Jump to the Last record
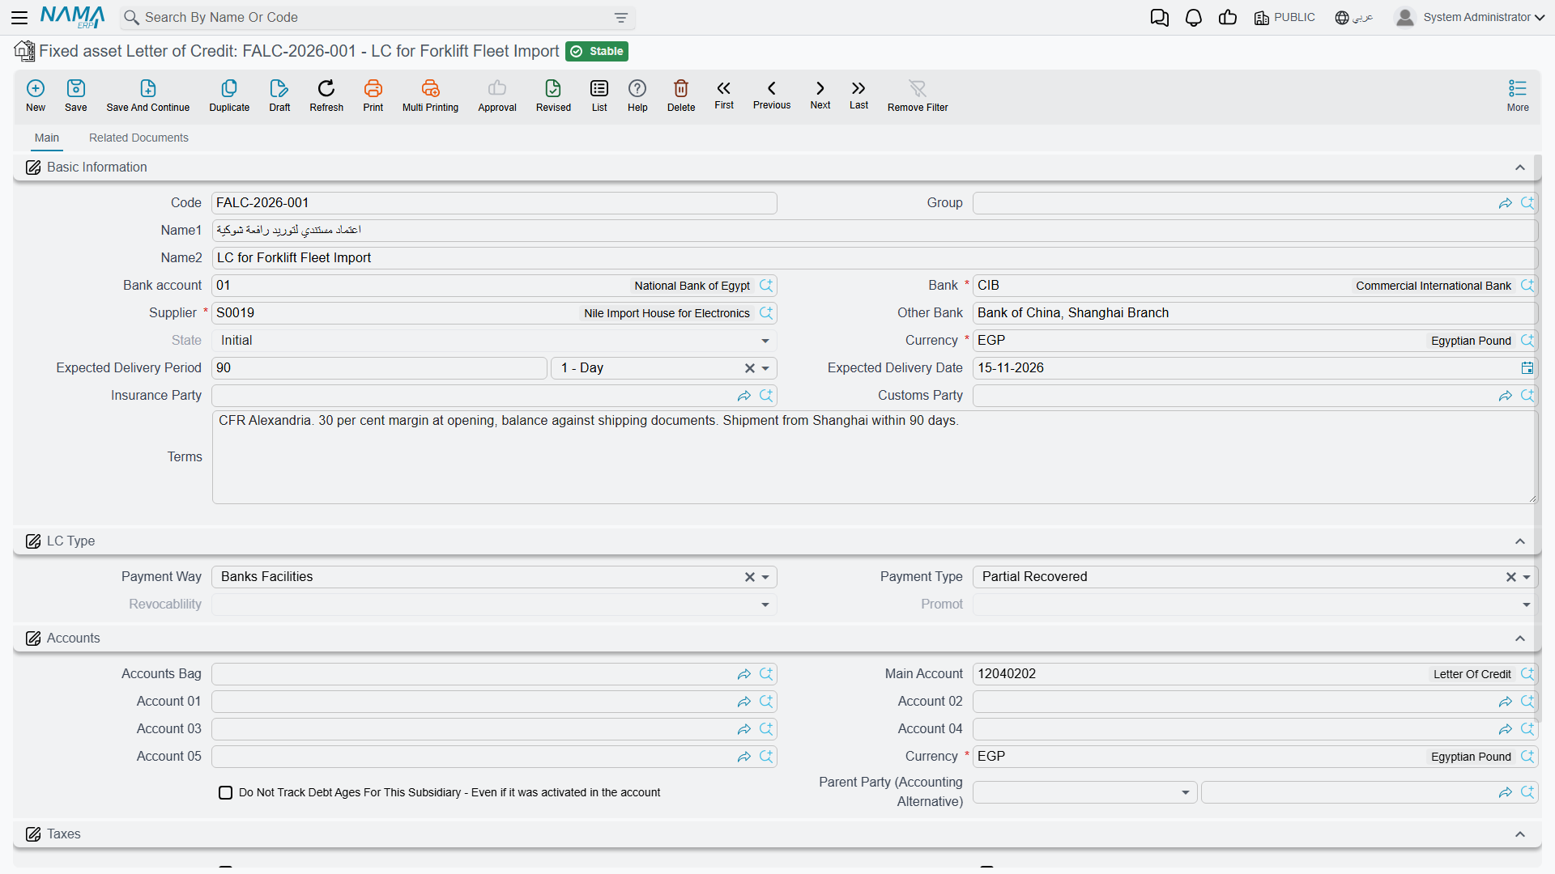The image size is (1555, 874). pos(858,94)
